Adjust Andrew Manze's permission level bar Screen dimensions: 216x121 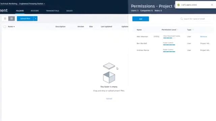[x=169, y=51]
